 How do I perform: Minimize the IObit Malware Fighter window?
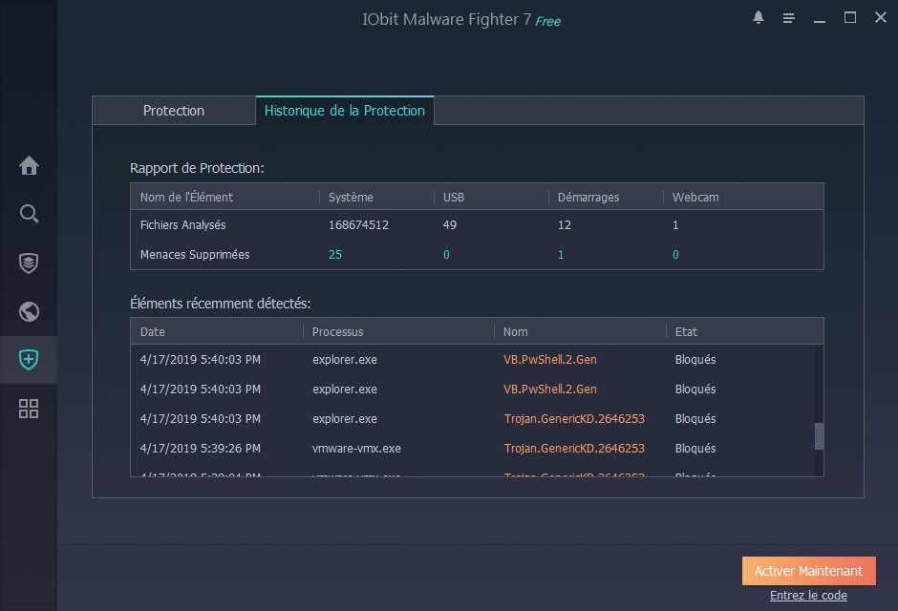coord(820,21)
